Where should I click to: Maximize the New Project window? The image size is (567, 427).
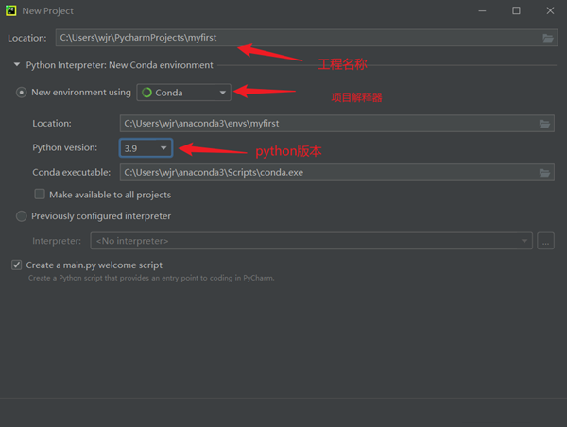coord(516,10)
